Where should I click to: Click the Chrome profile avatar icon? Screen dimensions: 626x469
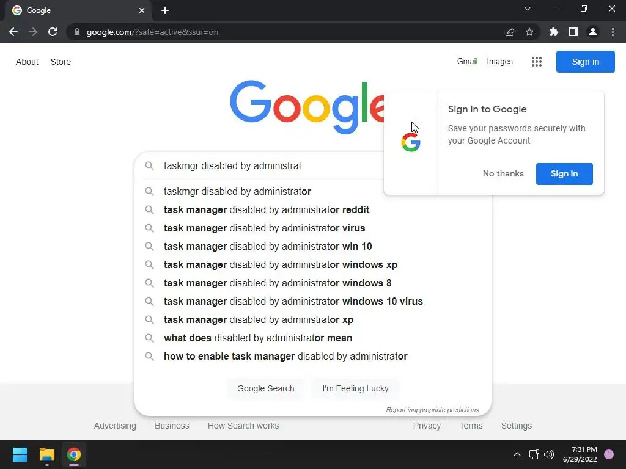coord(592,32)
